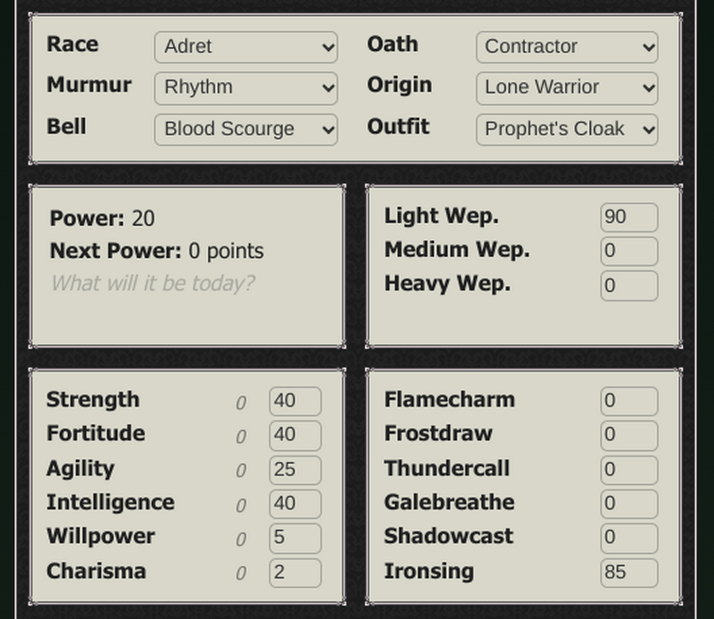Select the Fortitude value box
This screenshot has width=714, height=619.
point(294,435)
